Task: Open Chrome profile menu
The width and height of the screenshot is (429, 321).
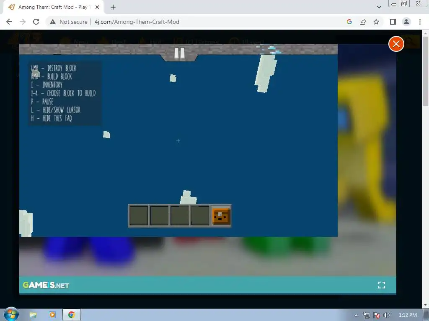Action: tap(406, 22)
